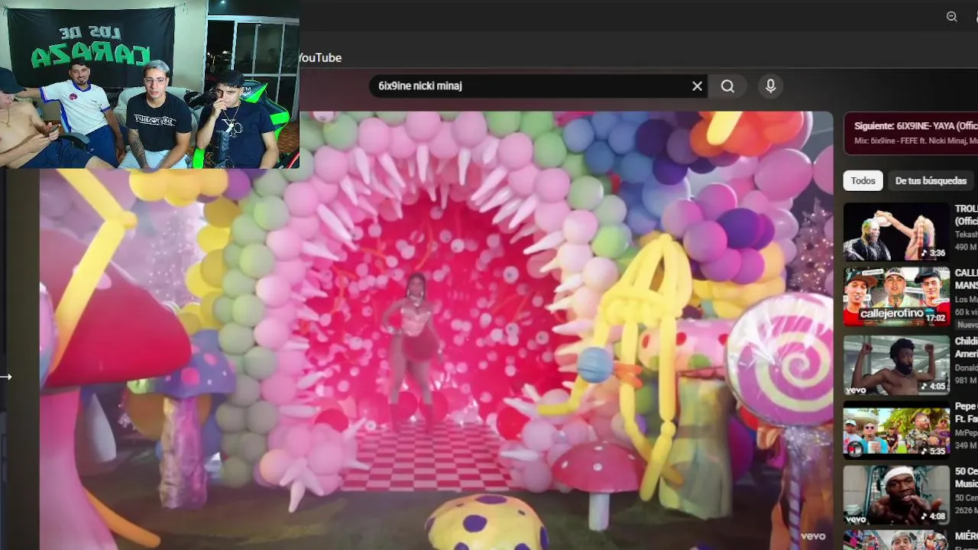Click the 'TROL' video title text

point(966,215)
